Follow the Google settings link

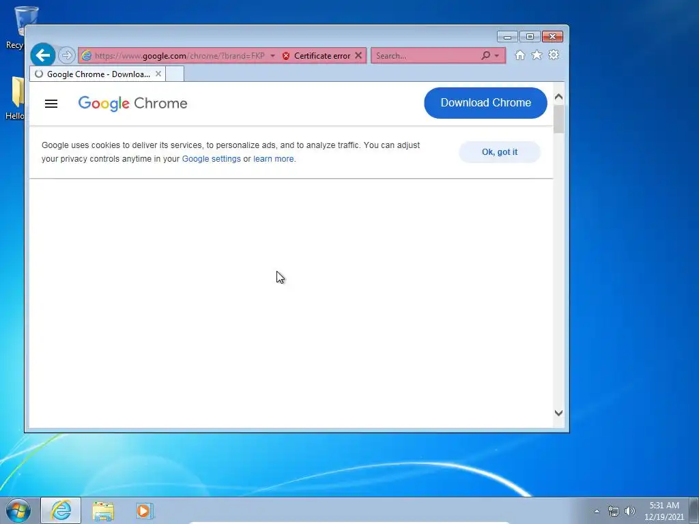212,159
